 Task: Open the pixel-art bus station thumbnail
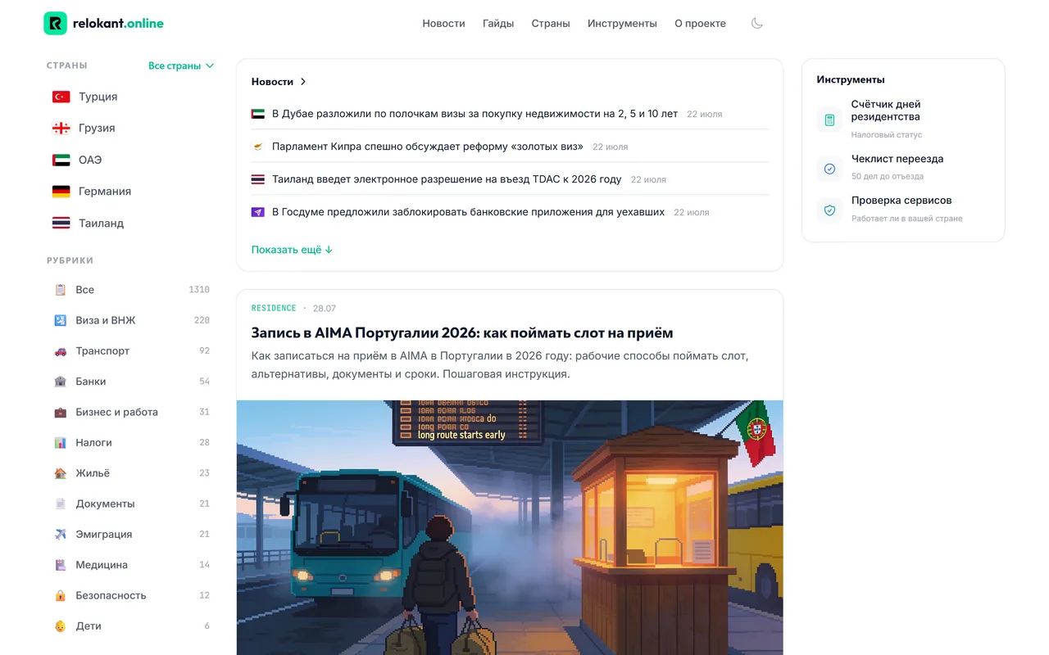[510, 527]
